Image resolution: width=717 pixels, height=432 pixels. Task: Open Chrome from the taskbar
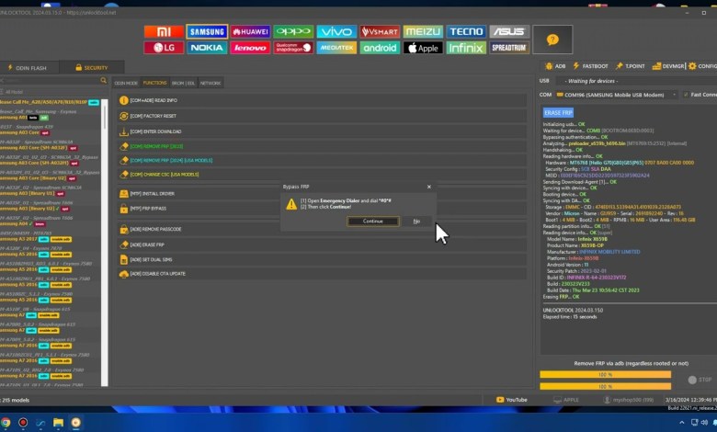pyautogui.click(x=6, y=423)
